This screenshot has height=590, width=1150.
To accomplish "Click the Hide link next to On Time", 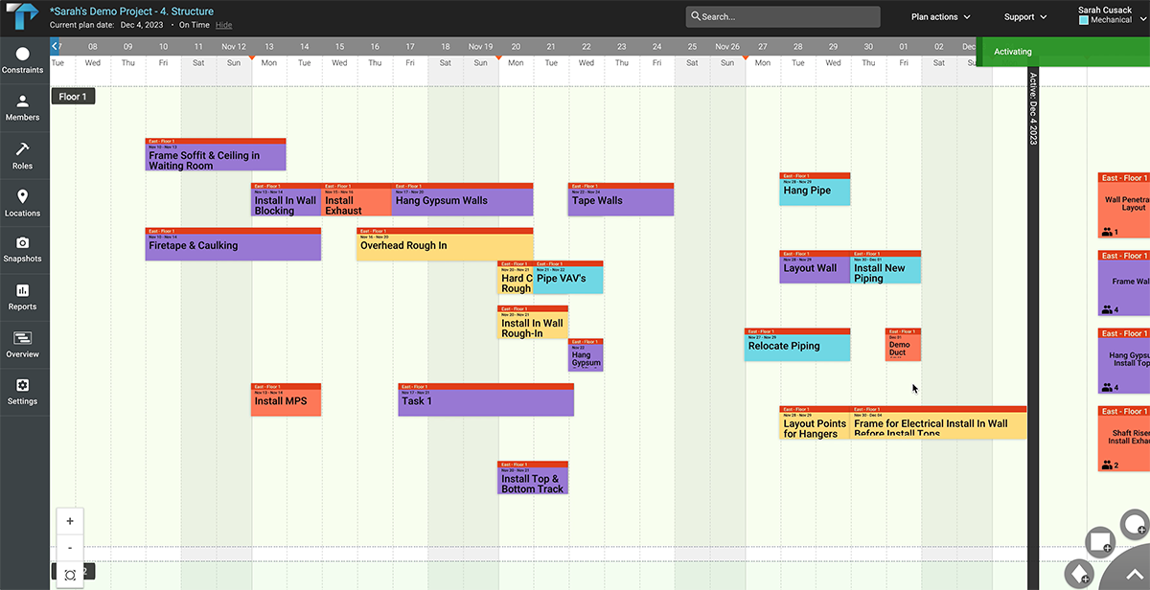I will click(x=224, y=25).
